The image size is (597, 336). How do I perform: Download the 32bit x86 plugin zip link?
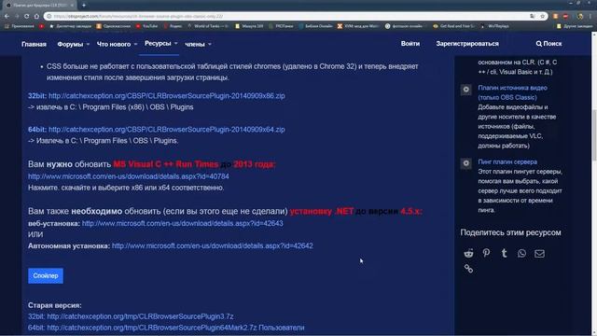click(x=167, y=96)
